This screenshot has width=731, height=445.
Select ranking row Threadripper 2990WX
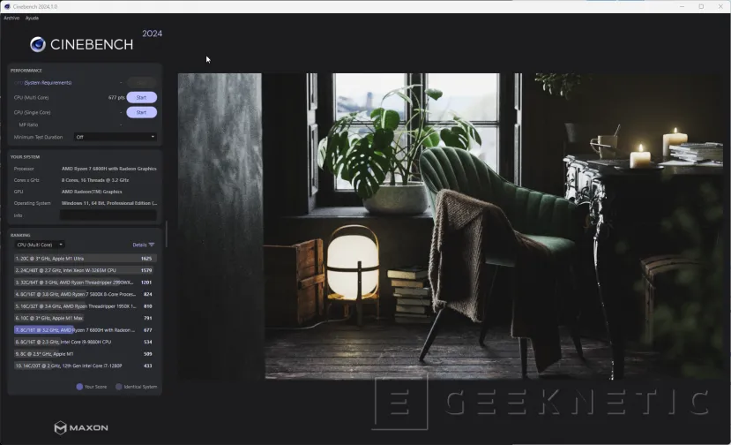click(86, 283)
